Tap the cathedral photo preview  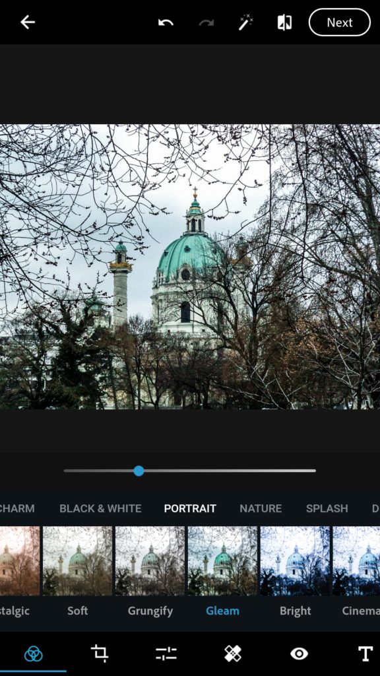190,267
